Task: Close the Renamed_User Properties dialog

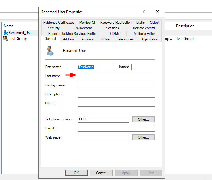Action: 158,12
